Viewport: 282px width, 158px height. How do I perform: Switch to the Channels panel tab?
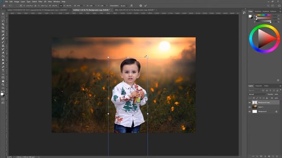pos(259,86)
